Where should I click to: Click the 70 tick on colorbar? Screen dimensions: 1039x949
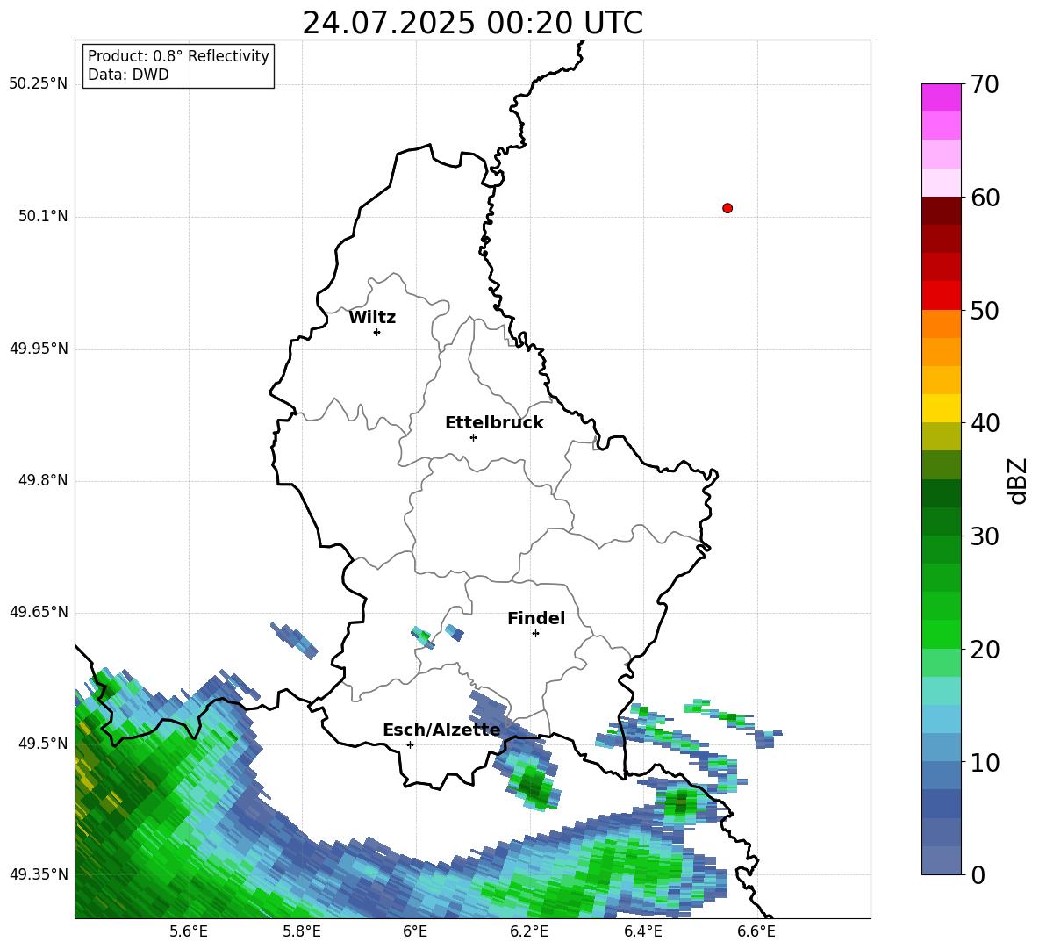pyautogui.click(x=985, y=84)
